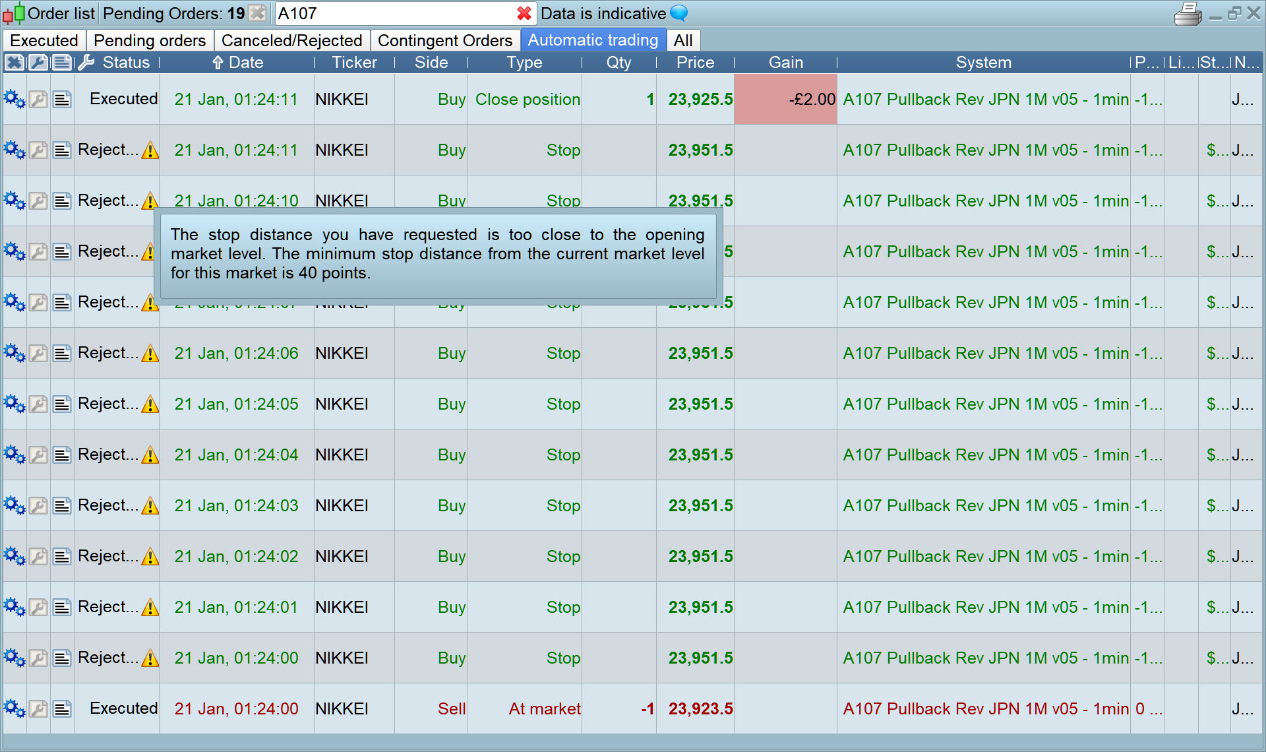1266x752 pixels.
Task: Sort the list by the Price header
Action: click(695, 63)
